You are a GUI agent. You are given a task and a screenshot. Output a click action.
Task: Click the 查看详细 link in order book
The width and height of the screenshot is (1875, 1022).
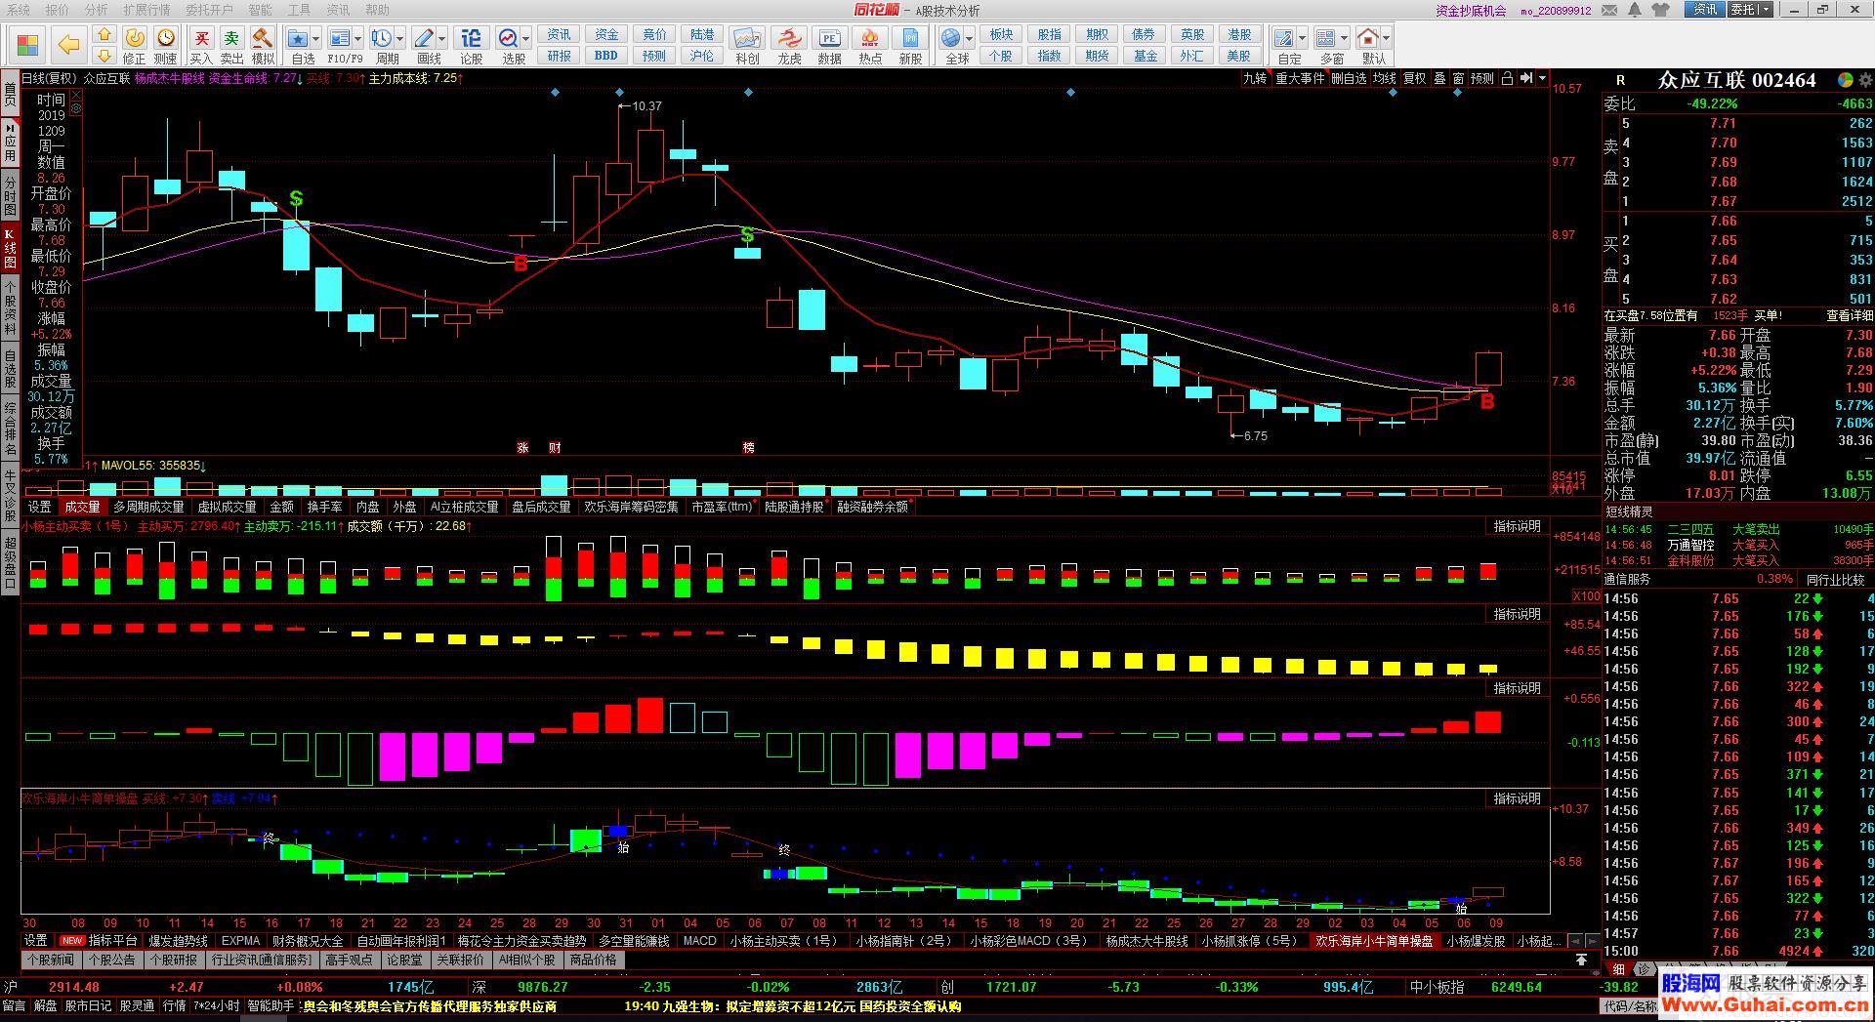pyautogui.click(x=1850, y=315)
